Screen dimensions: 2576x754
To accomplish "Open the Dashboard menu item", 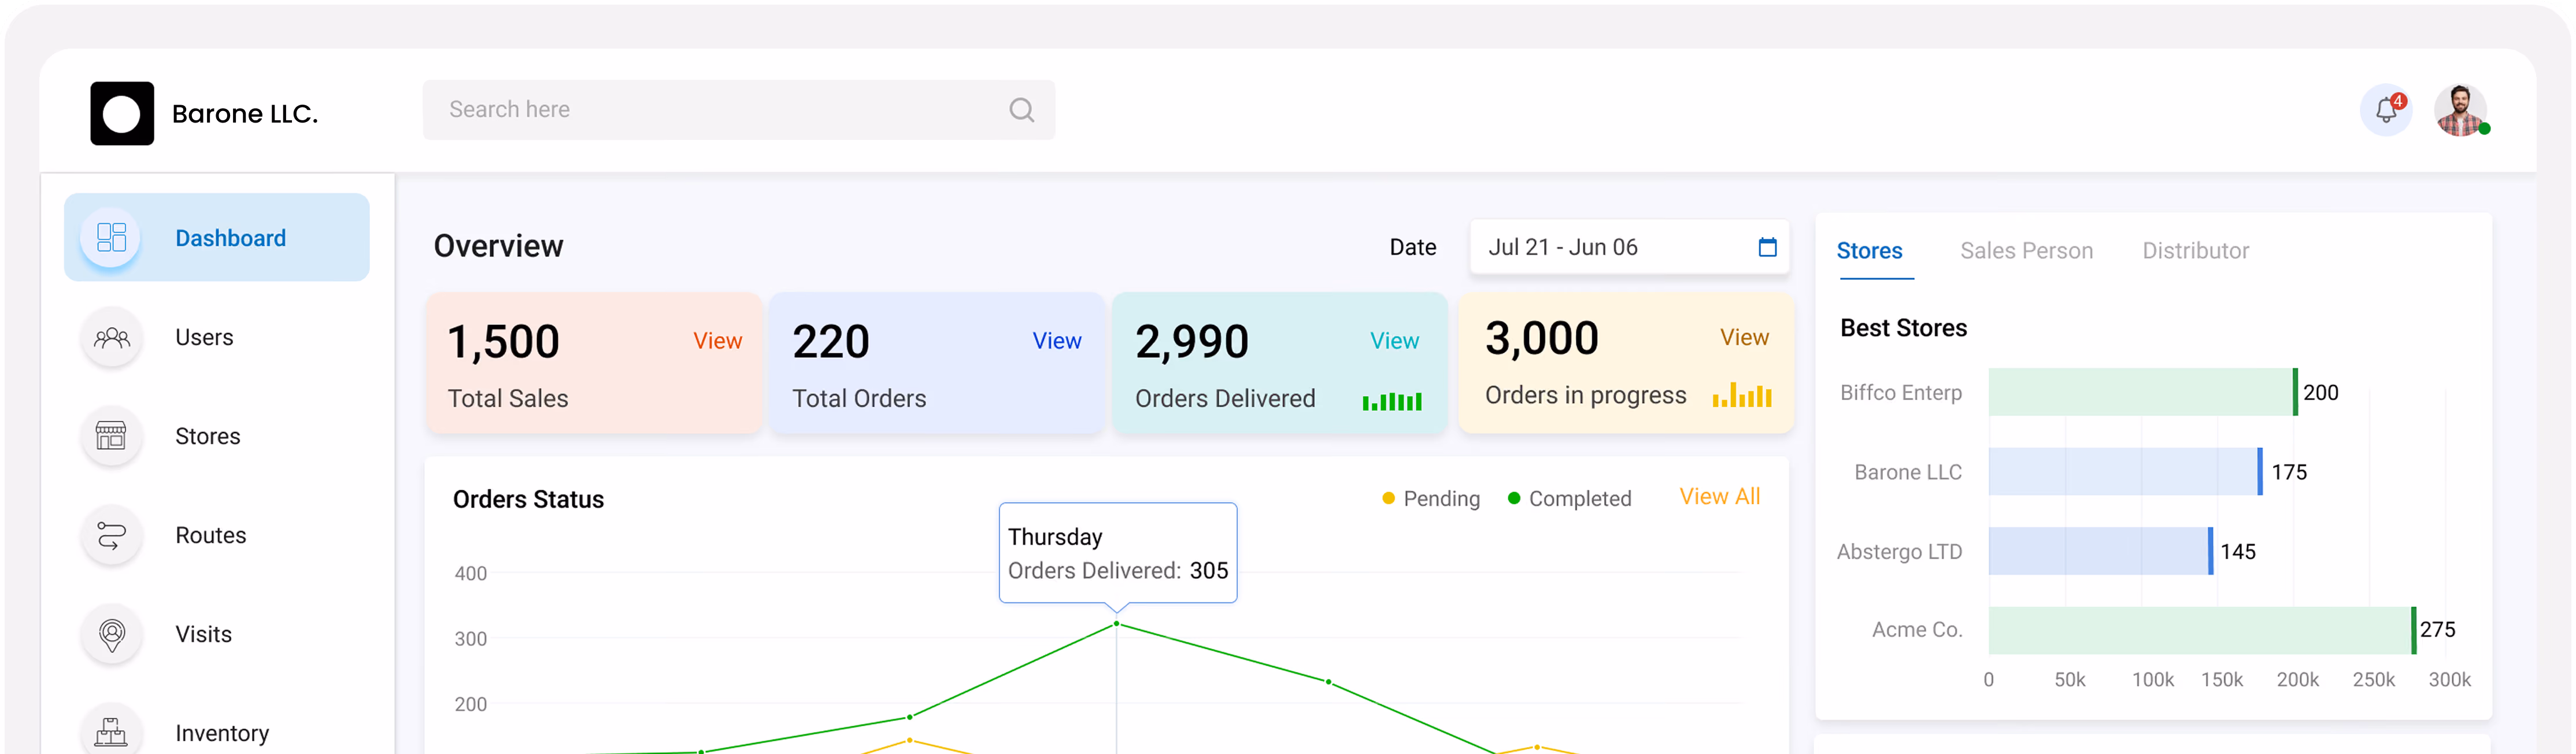I will [x=217, y=237].
